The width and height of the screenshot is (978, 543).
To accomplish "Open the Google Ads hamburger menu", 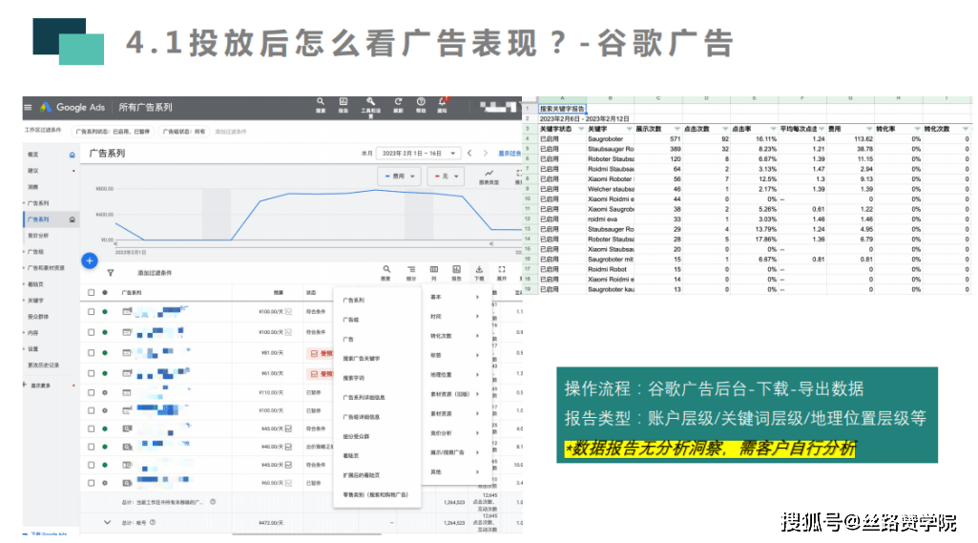I will (29, 107).
